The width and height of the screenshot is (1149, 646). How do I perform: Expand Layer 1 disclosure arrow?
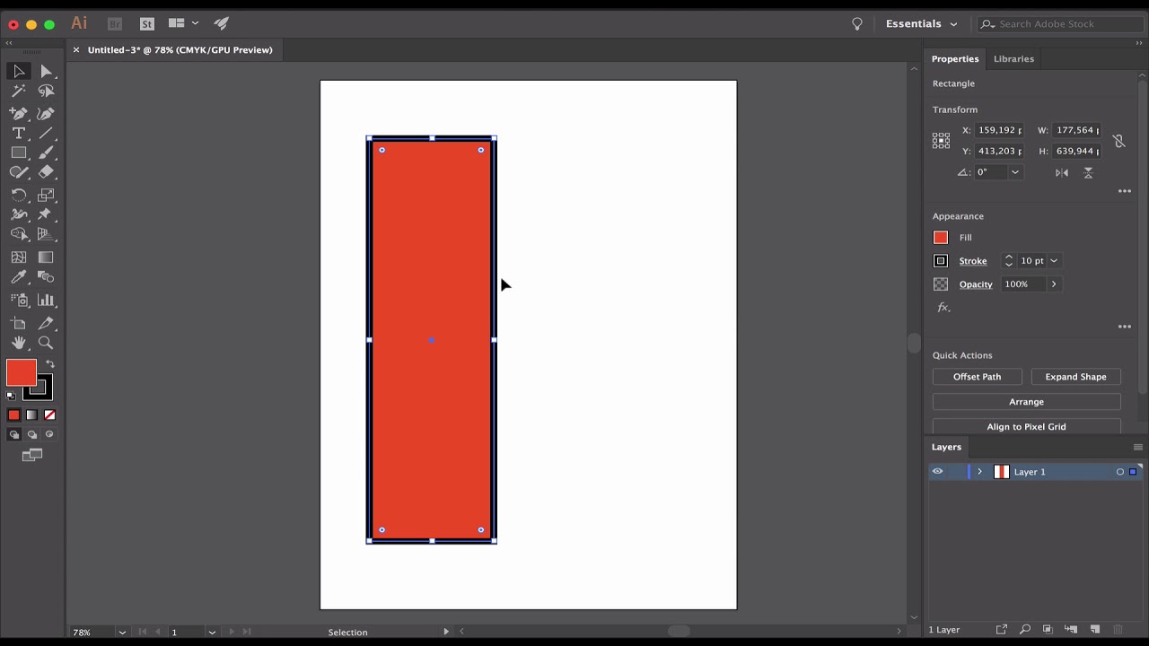tap(979, 472)
